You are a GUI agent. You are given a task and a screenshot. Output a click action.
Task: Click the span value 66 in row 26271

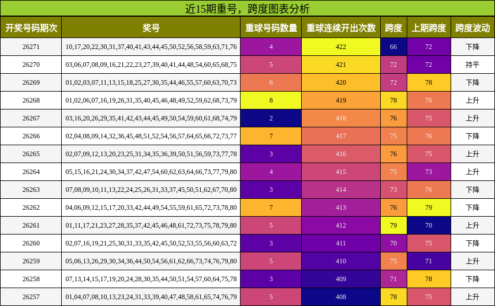(x=393, y=47)
